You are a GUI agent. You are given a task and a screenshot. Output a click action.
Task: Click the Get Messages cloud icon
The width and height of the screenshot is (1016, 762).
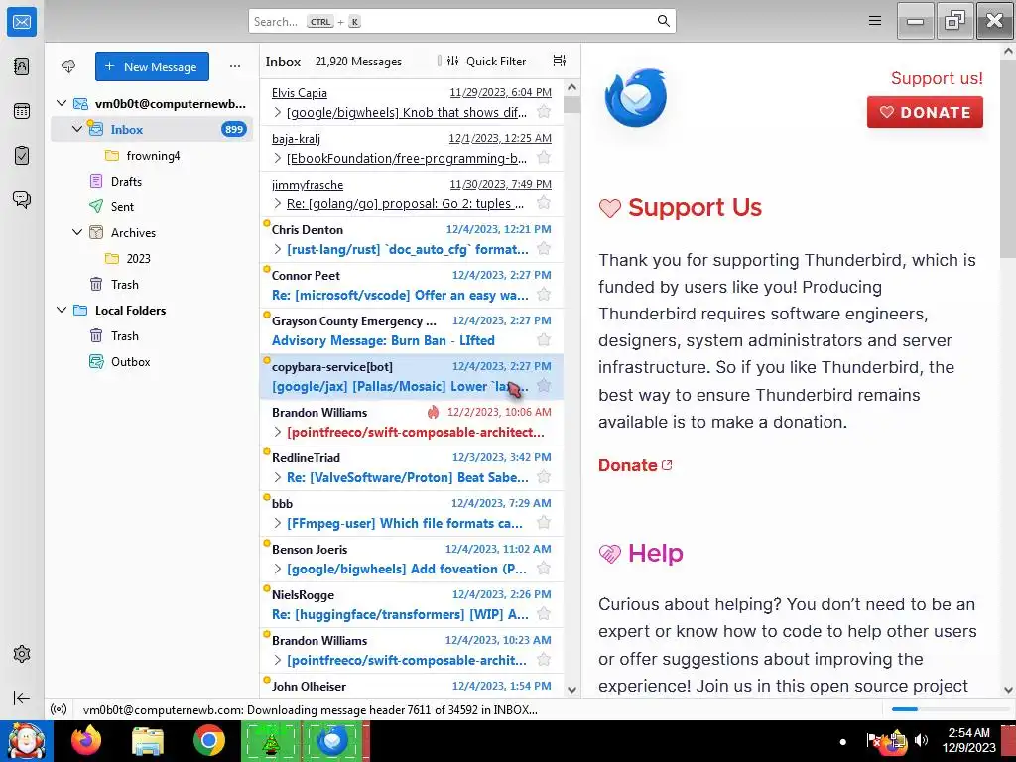[68, 66]
